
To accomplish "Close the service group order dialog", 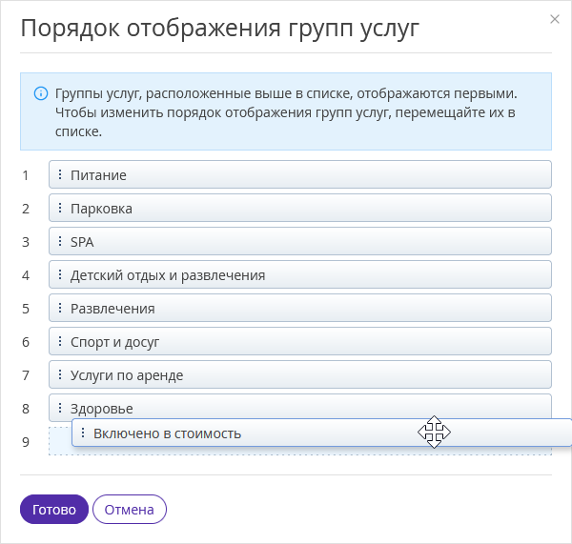I will [555, 19].
